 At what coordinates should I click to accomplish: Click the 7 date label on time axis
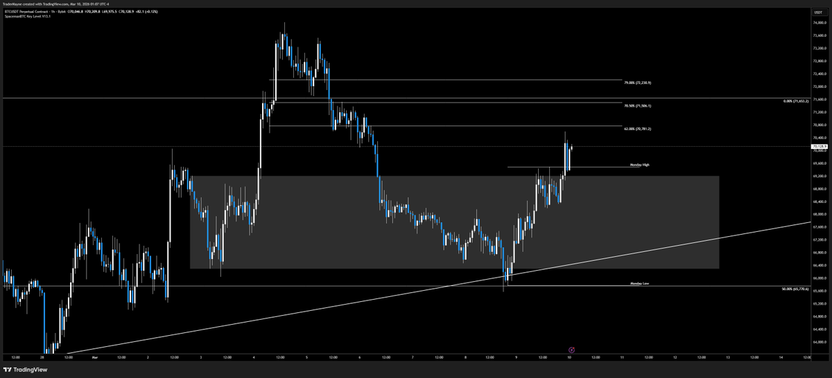pos(413,358)
